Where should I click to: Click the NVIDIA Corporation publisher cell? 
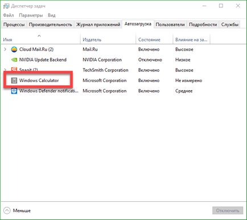tap(102, 60)
